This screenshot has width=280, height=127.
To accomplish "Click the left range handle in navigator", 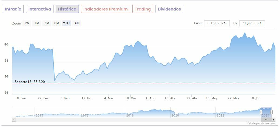I will tap(261, 112).
